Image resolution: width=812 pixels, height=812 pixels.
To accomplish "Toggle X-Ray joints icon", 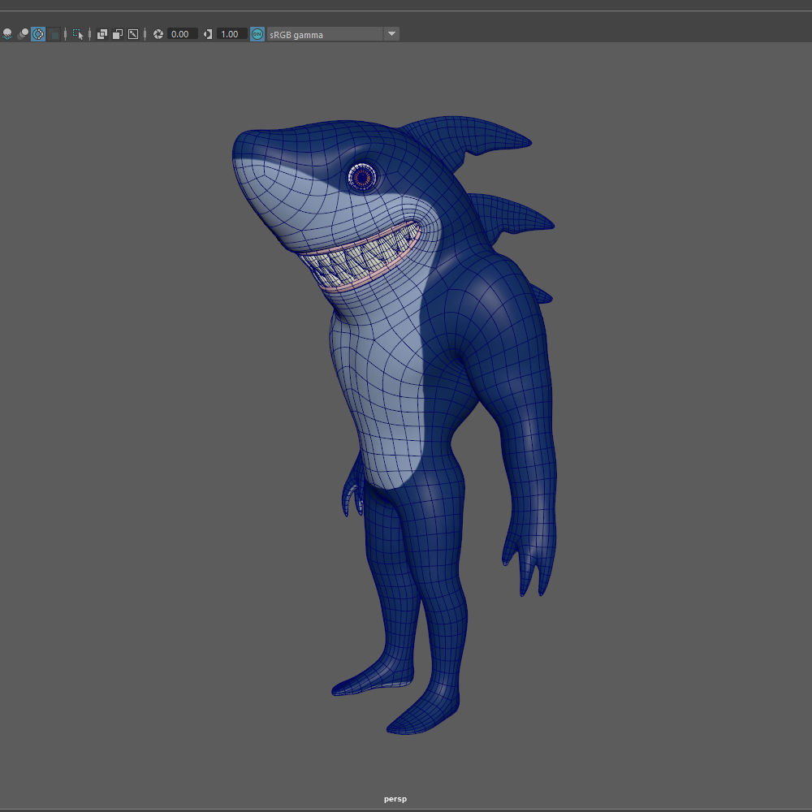I will (134, 34).
